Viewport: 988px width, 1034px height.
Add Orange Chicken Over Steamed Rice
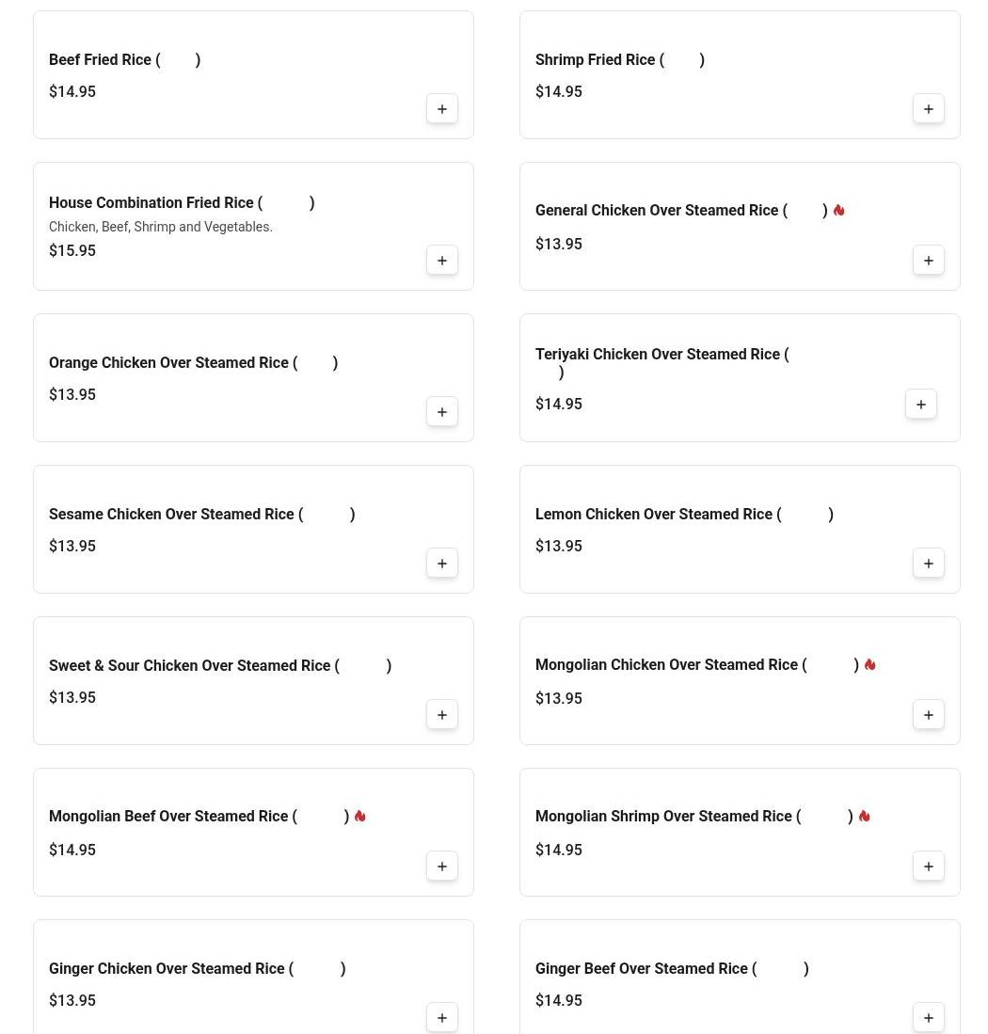tap(442, 412)
